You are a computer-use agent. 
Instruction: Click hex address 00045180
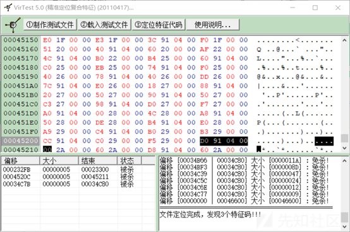21,67
